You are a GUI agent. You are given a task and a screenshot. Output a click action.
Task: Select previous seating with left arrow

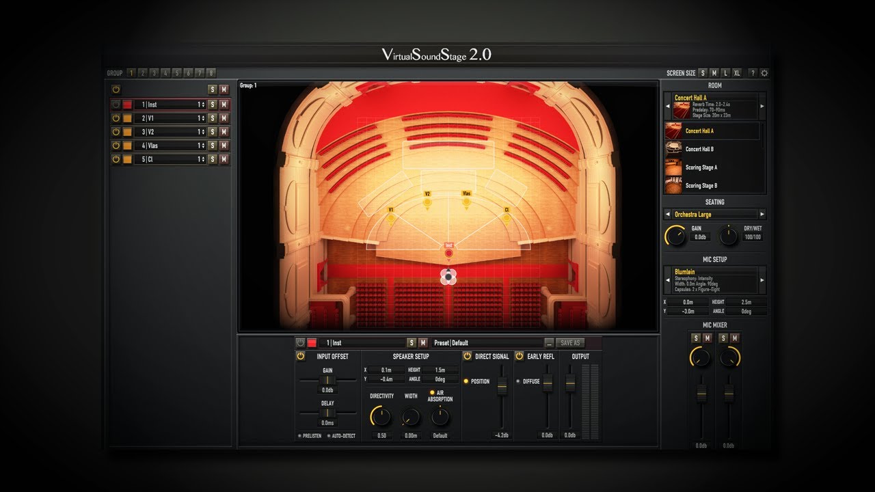tap(668, 214)
